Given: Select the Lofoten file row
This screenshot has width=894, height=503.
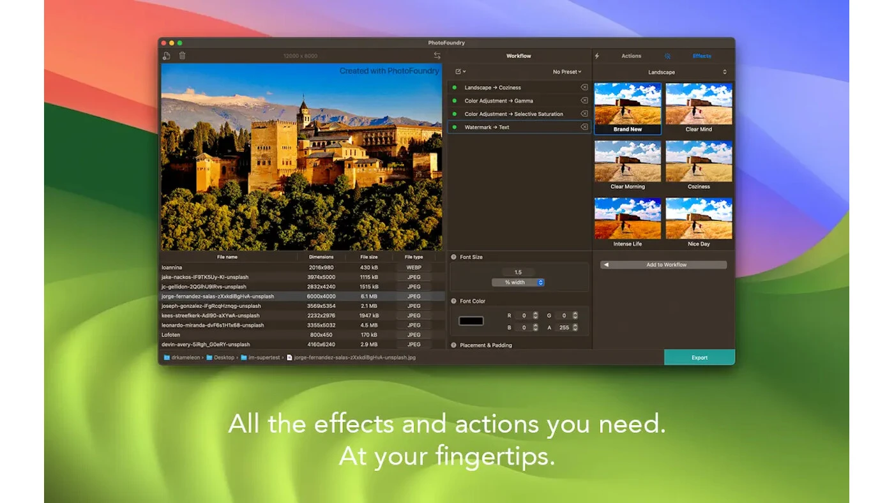Looking at the screenshot, I should pos(302,334).
